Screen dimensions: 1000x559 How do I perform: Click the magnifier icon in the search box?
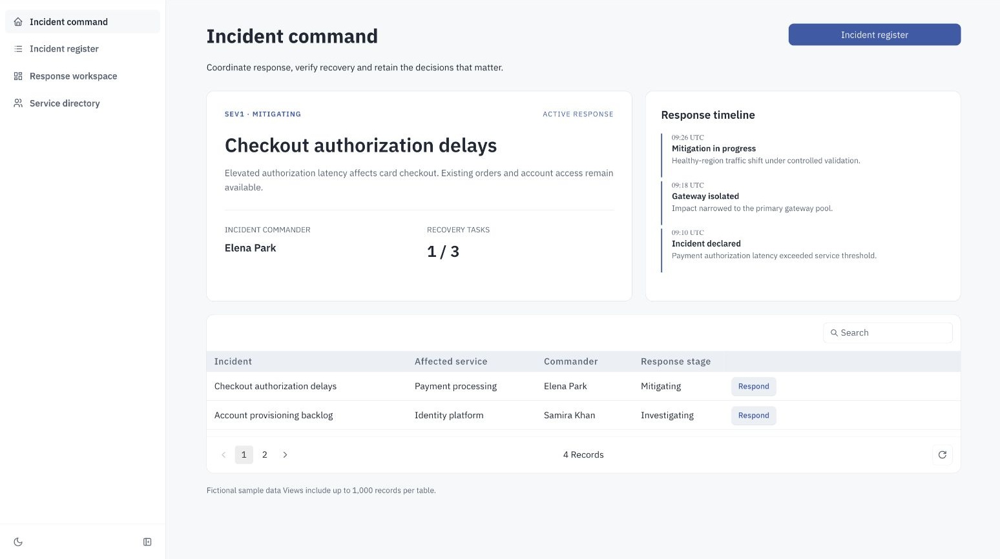coord(834,333)
